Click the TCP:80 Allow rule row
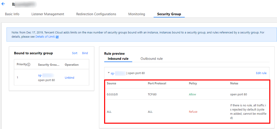 [x=187, y=94]
